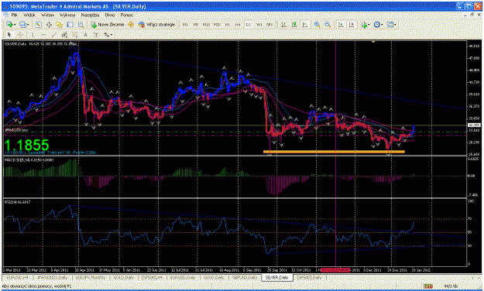Select the crosshair tool
The height and width of the screenshot is (291, 484).
pos(20,35)
